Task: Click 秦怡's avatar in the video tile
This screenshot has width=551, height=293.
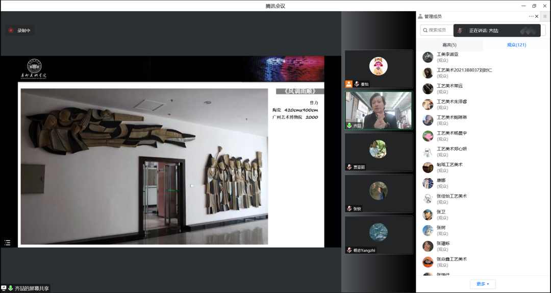Action: (x=379, y=66)
